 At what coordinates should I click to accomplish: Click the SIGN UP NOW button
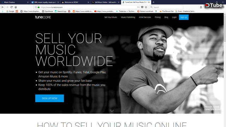click(49, 98)
